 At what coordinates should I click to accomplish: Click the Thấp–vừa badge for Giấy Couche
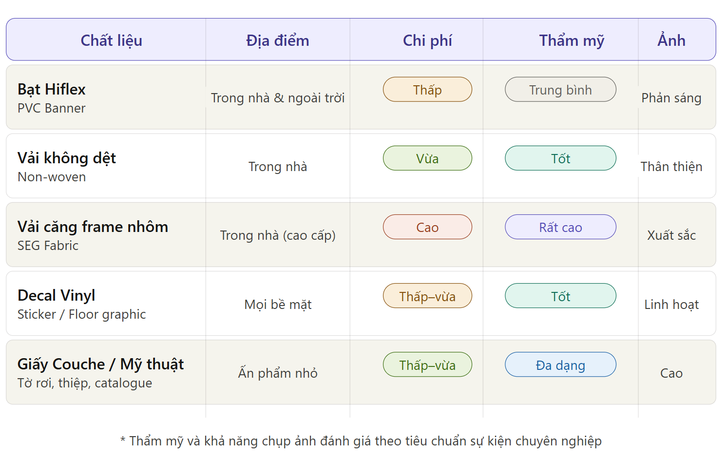(427, 365)
